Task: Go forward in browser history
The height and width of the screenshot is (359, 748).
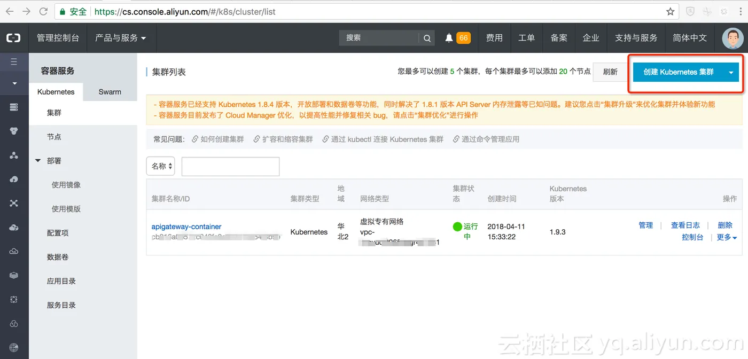Action: click(x=26, y=11)
